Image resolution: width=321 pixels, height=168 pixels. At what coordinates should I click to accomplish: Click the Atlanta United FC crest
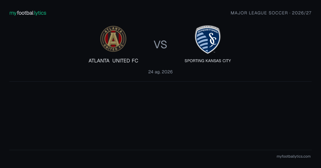click(113, 39)
